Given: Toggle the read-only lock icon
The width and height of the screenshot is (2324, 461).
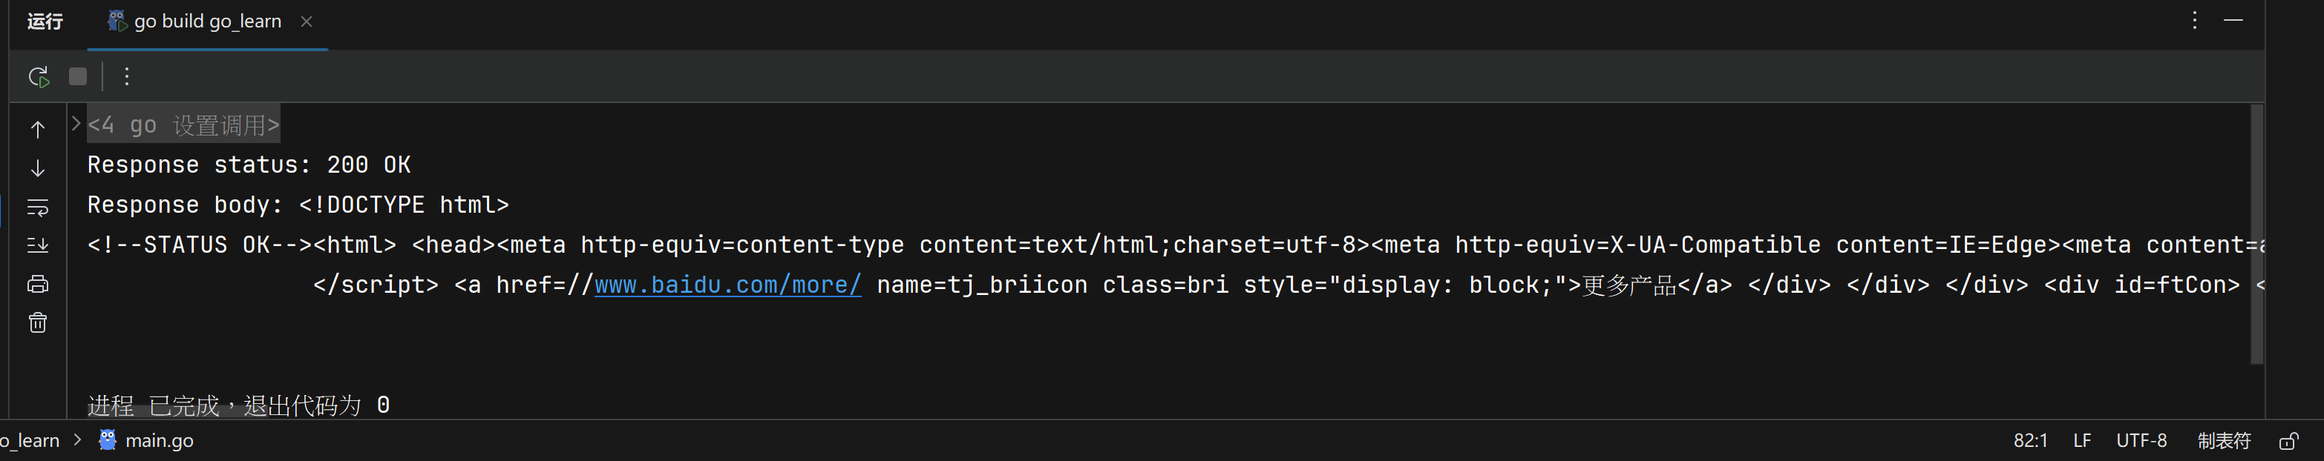Looking at the screenshot, I should [2288, 441].
